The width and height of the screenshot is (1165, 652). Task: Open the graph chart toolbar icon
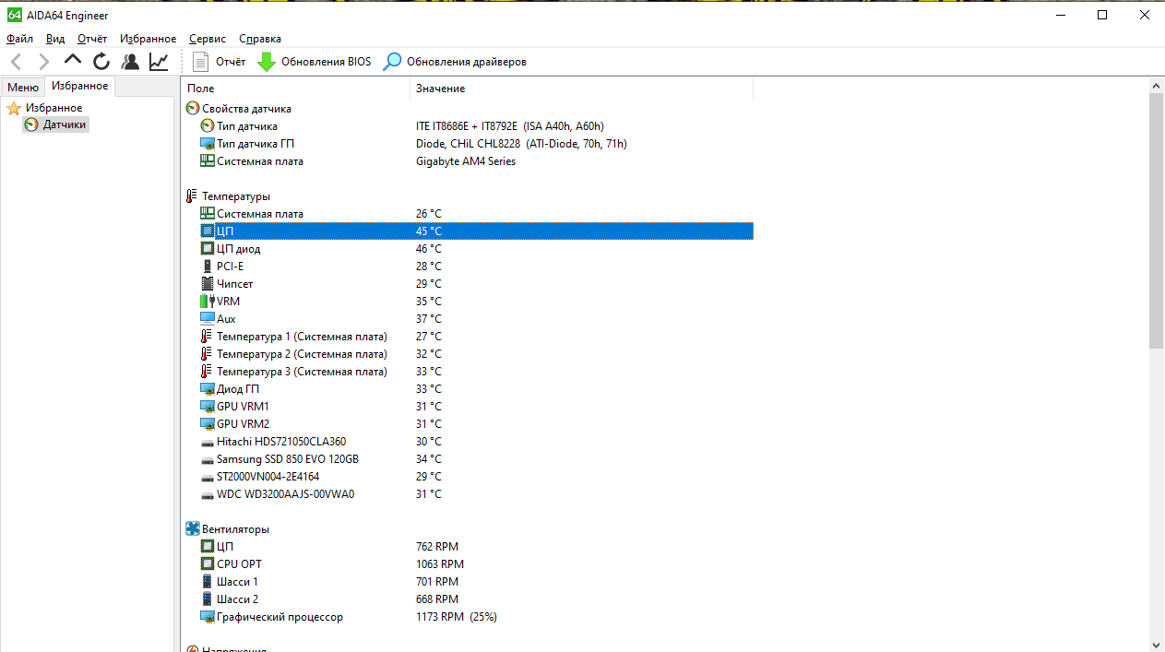pyautogui.click(x=159, y=62)
